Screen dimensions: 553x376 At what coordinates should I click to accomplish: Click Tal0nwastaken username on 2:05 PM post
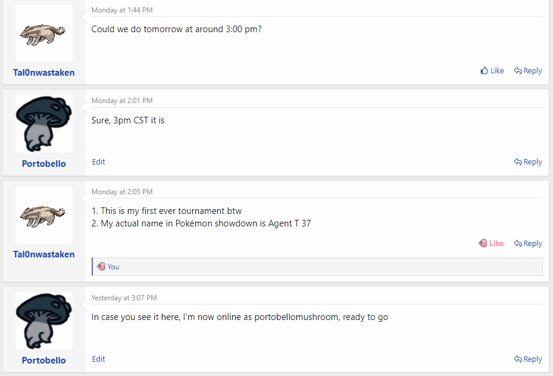[x=43, y=254]
